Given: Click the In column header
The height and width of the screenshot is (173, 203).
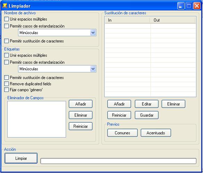Looking at the screenshot, I should tap(127, 20).
